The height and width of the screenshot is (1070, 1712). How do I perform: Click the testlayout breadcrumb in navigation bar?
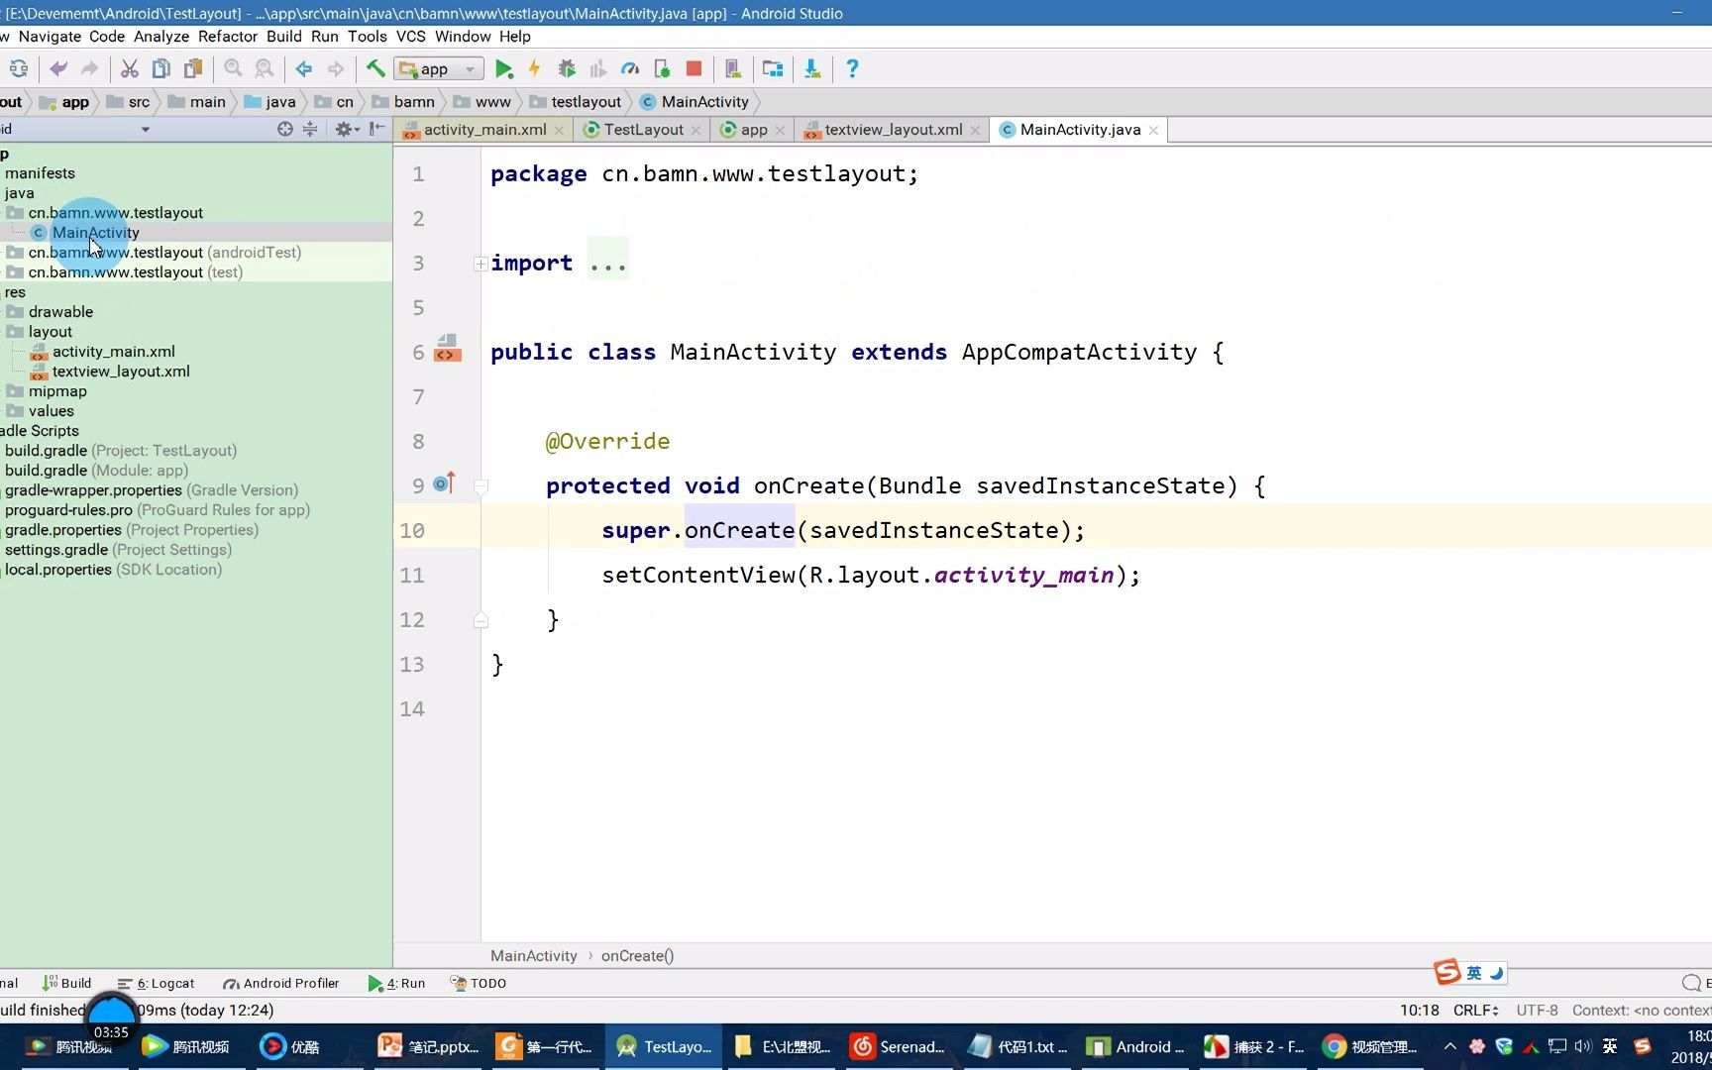[577, 102]
